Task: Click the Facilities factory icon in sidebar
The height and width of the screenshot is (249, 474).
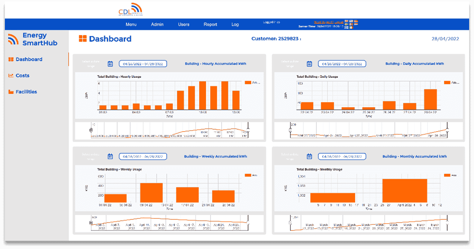Action: coord(11,92)
